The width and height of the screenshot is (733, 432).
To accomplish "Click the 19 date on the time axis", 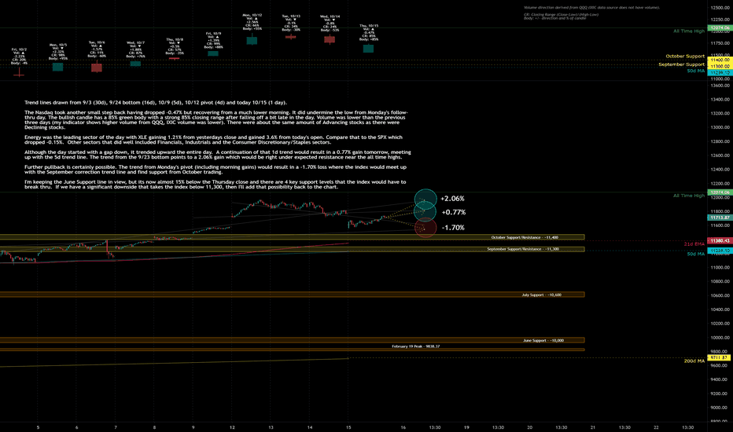I will click(466, 427).
